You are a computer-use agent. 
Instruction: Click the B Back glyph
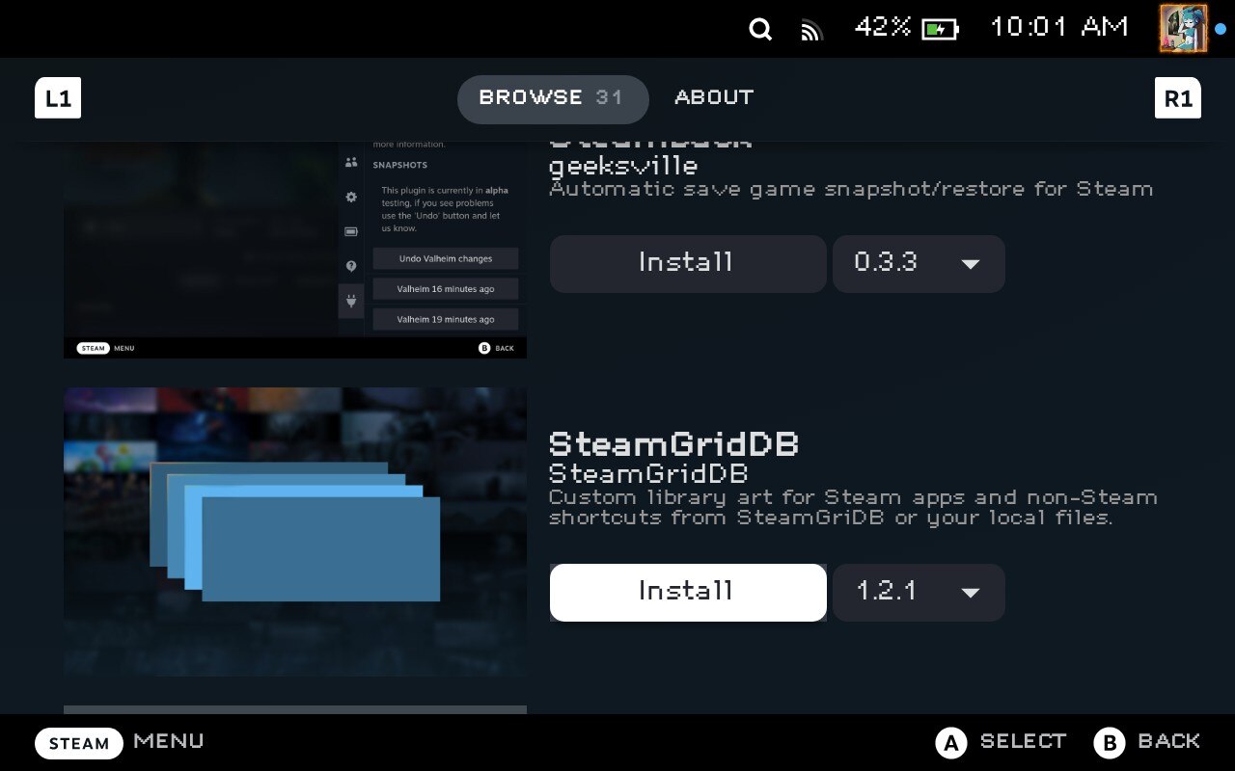(x=1109, y=742)
